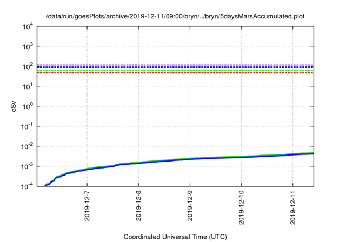Select the 10^-1 y-axis label
Viewport: 346px width, 242px height.
coord(27,126)
